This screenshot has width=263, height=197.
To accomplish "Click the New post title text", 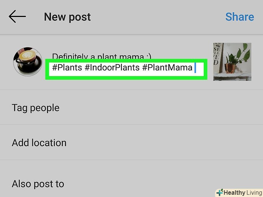I will coord(67,17).
